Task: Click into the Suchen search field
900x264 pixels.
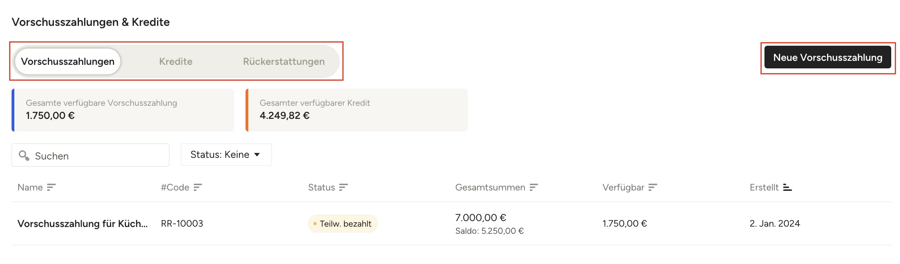Action: pyautogui.click(x=100, y=155)
